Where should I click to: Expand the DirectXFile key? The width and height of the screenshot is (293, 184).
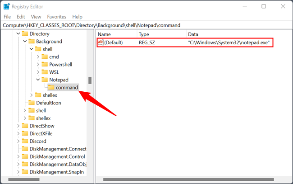tap(18, 134)
